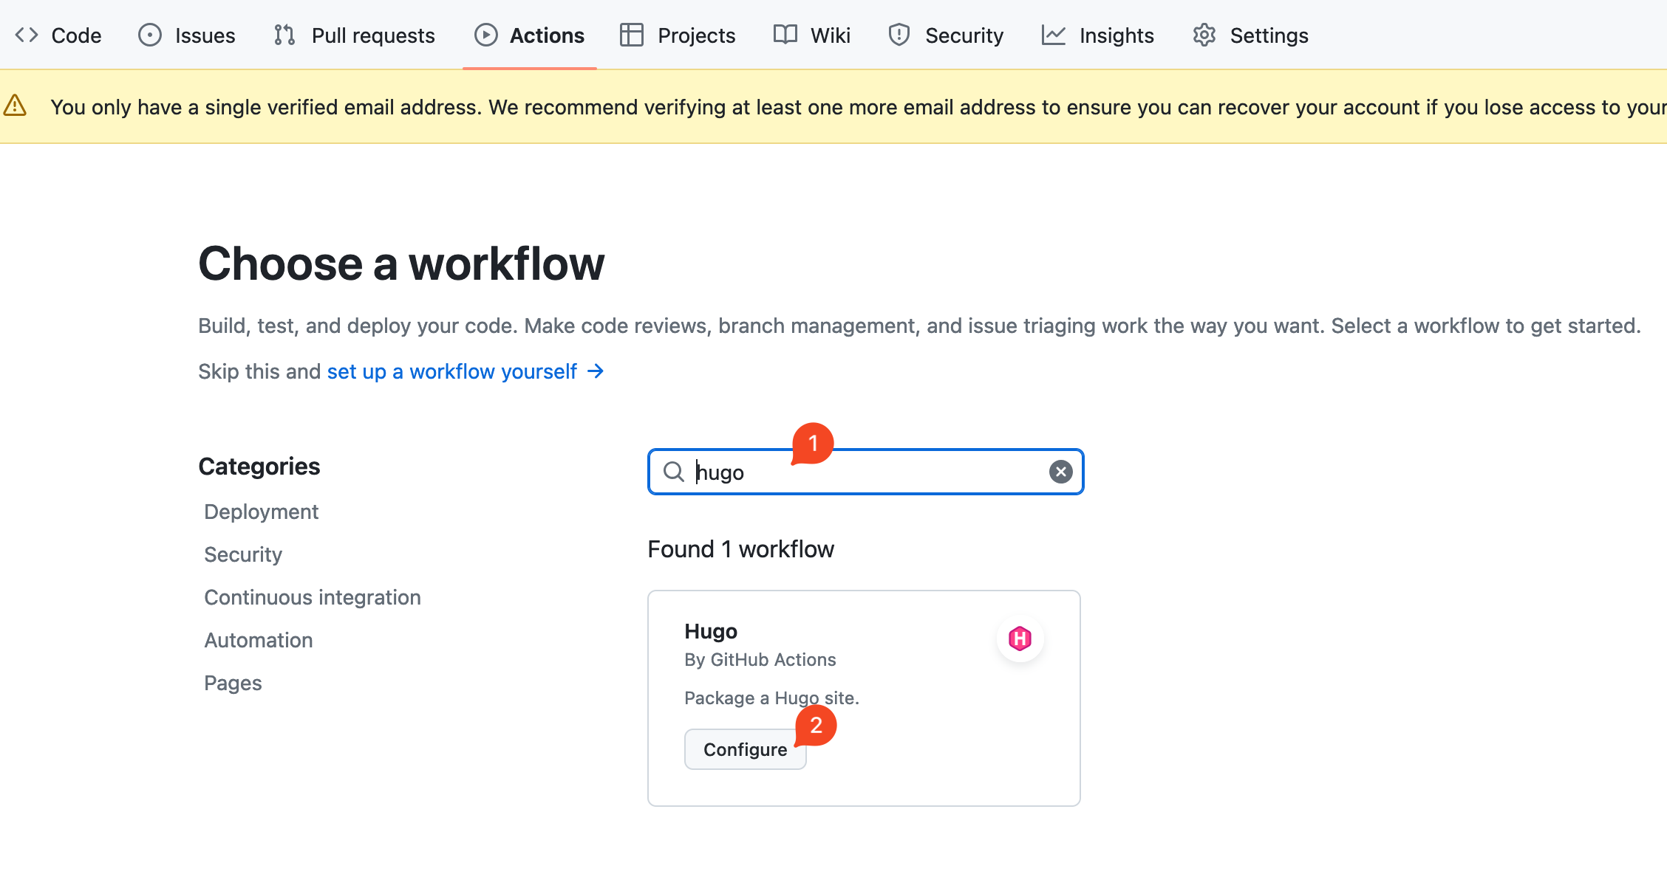The height and width of the screenshot is (874, 1667).
Task: Clear the hugo search text
Action: point(1061,472)
